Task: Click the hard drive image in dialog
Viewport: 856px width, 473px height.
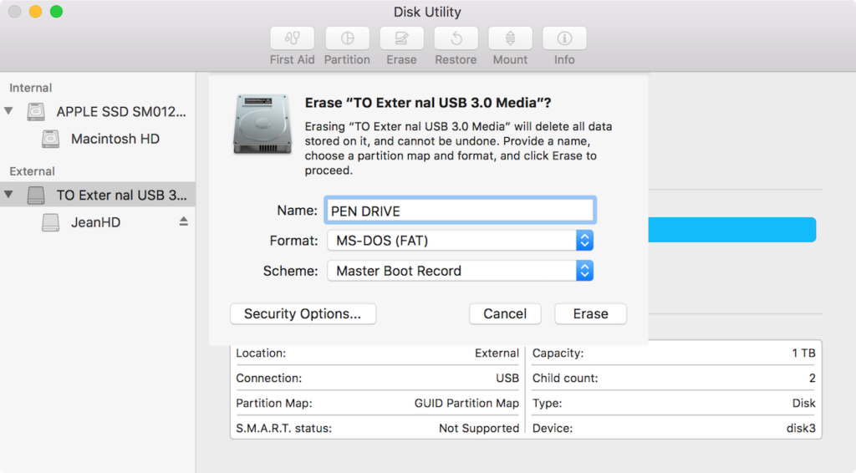Action: 262,125
